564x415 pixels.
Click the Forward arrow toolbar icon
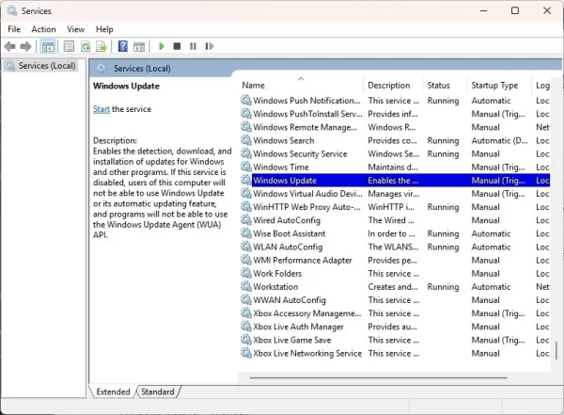point(25,46)
